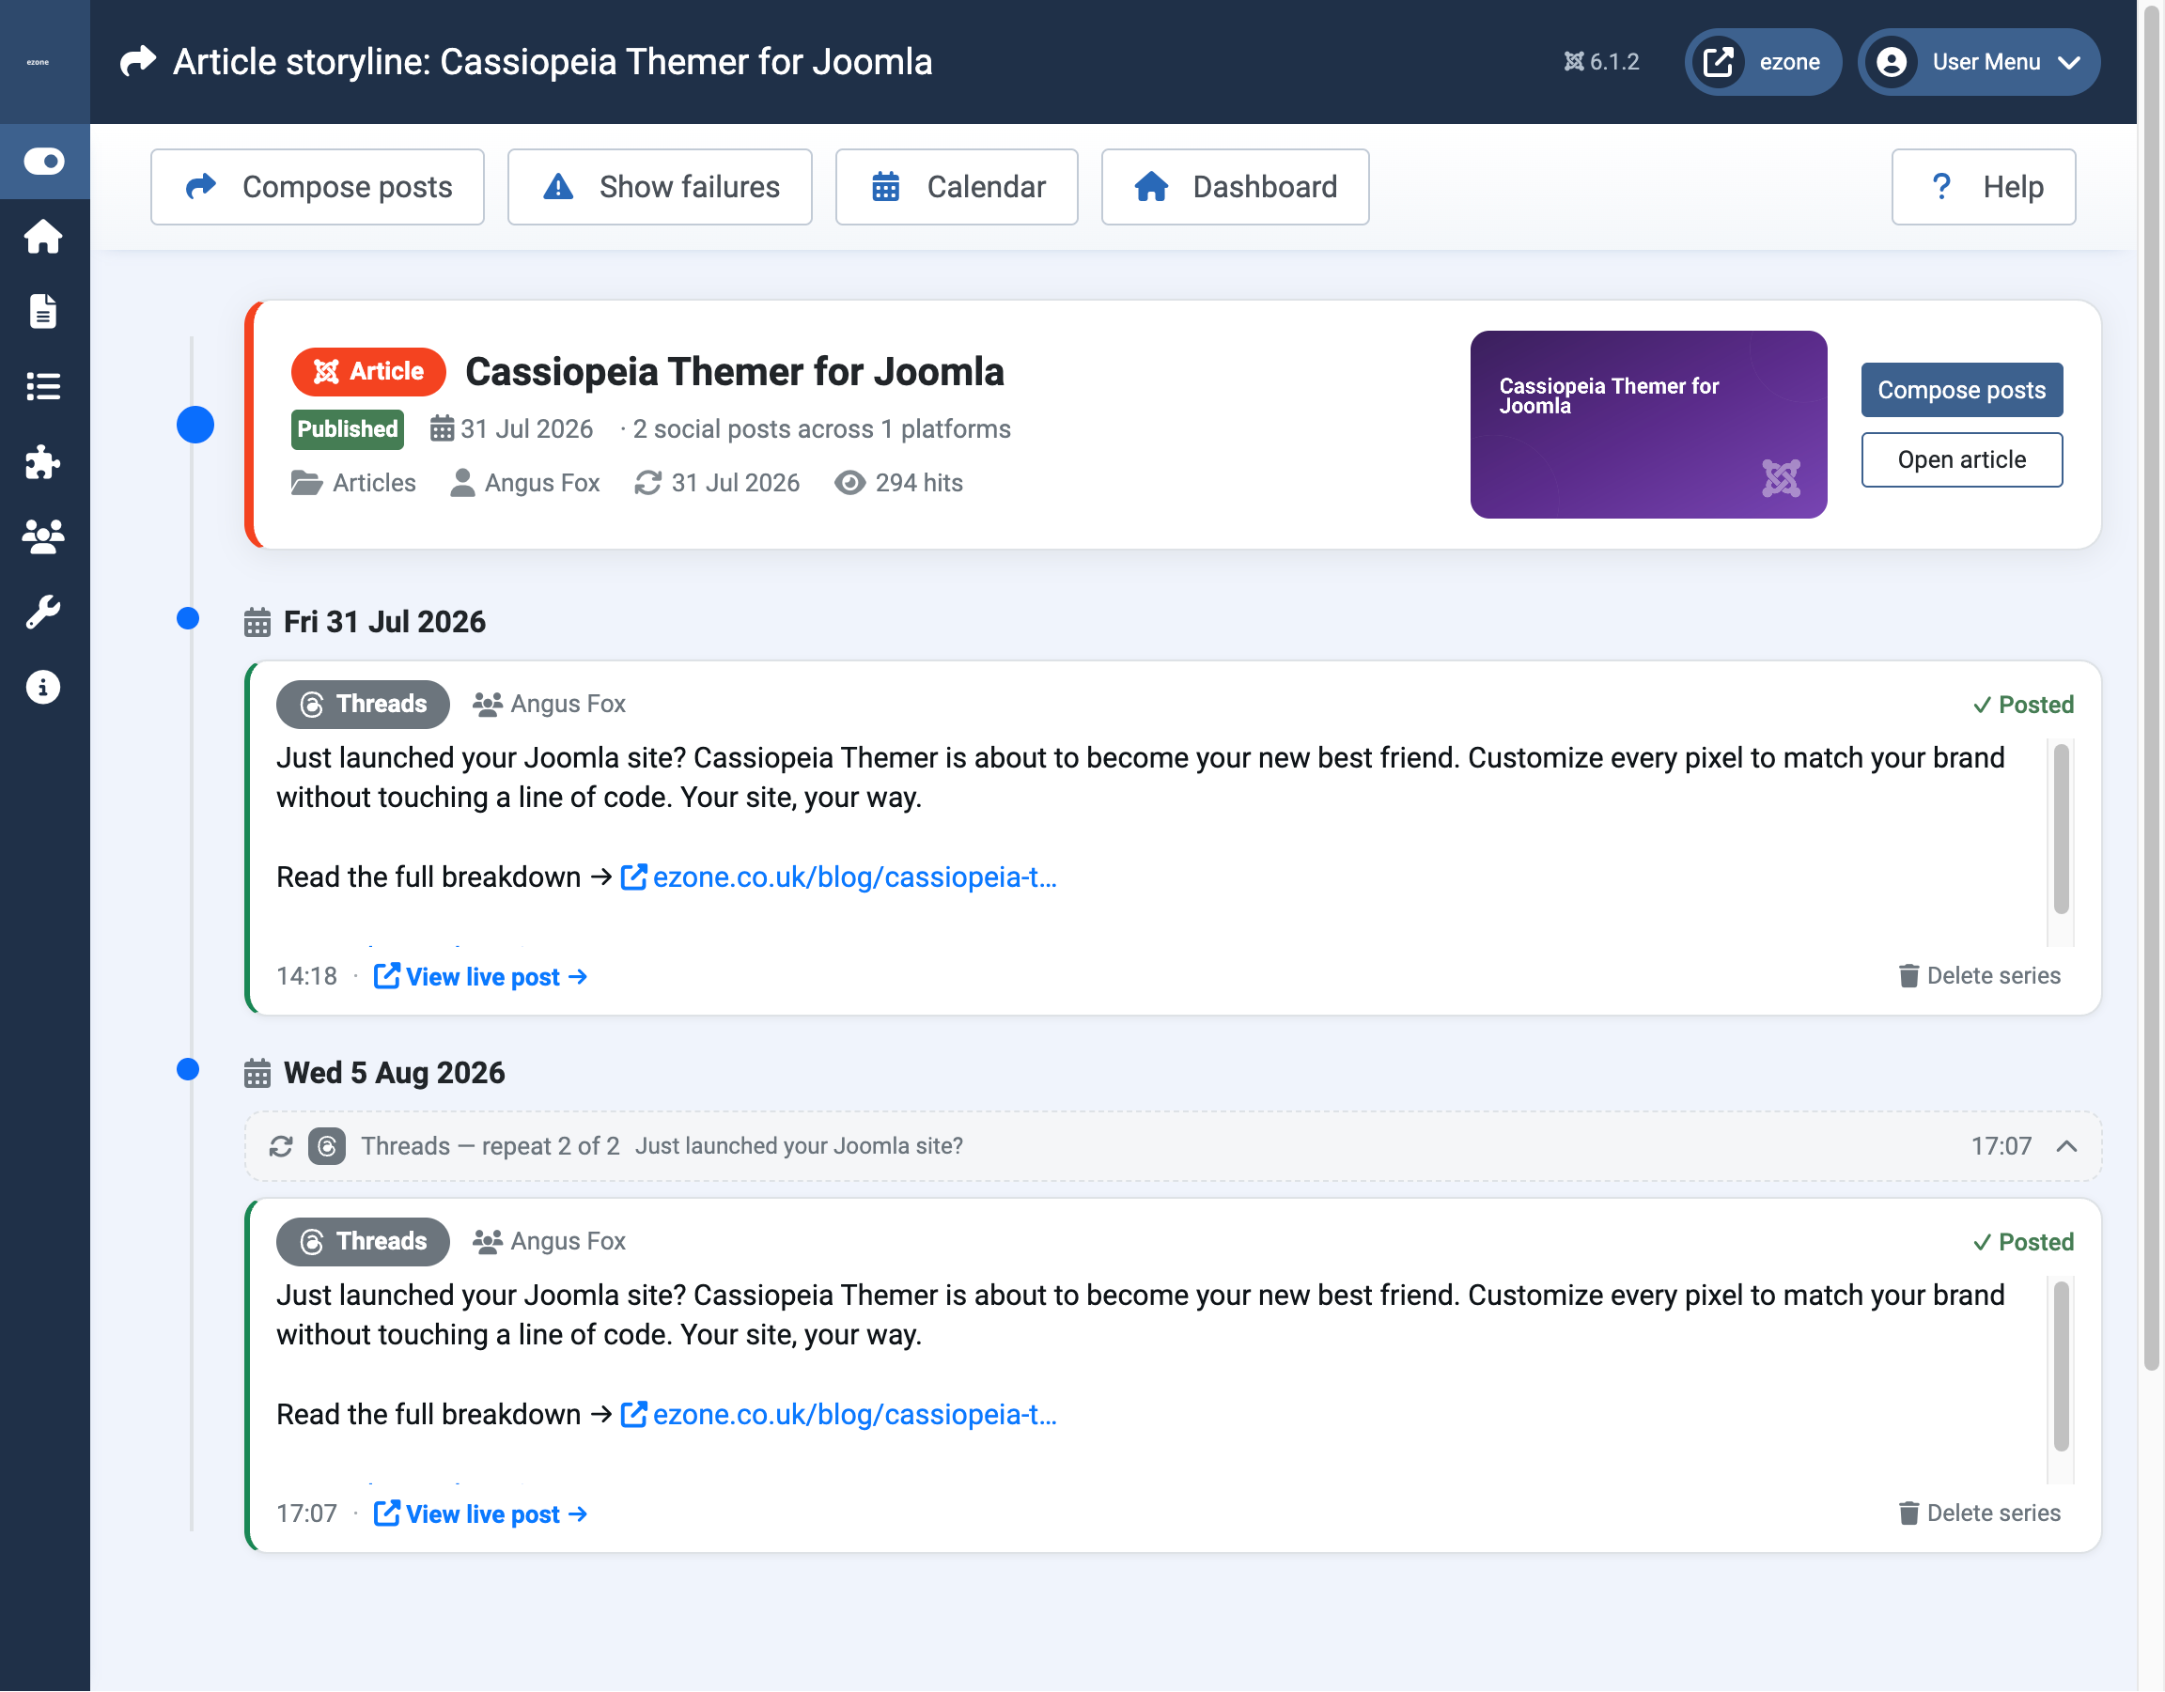Open the System wrench icon in sidebar
This screenshot has height=1692, width=2165.
coord(43,612)
